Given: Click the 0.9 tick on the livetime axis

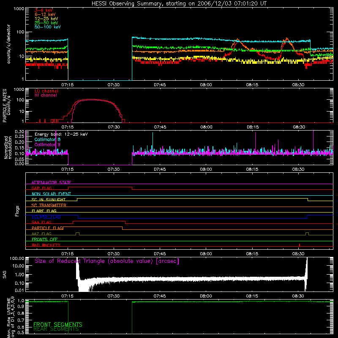Looking at the screenshot, I should tap(21, 307).
